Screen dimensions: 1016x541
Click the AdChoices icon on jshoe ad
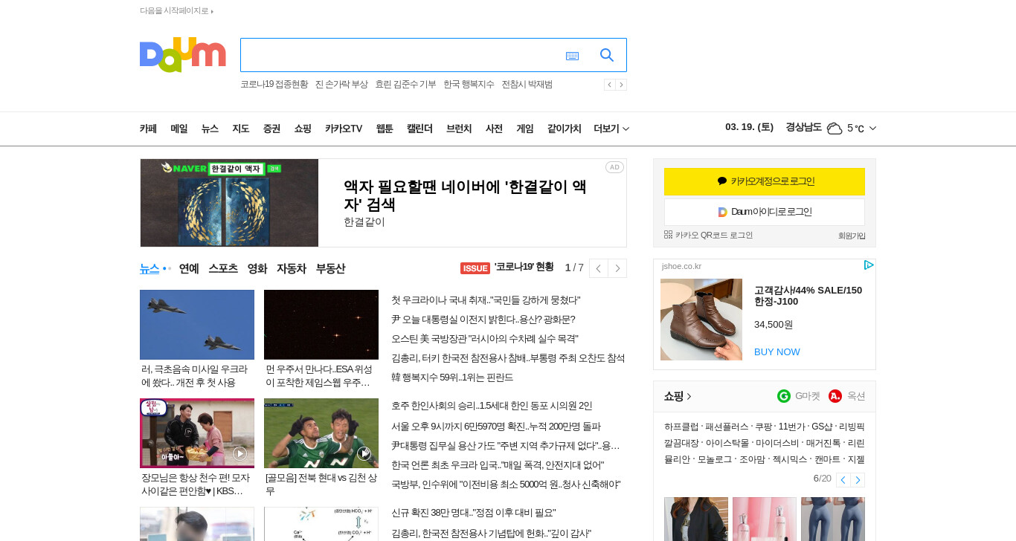pyautogui.click(x=868, y=265)
